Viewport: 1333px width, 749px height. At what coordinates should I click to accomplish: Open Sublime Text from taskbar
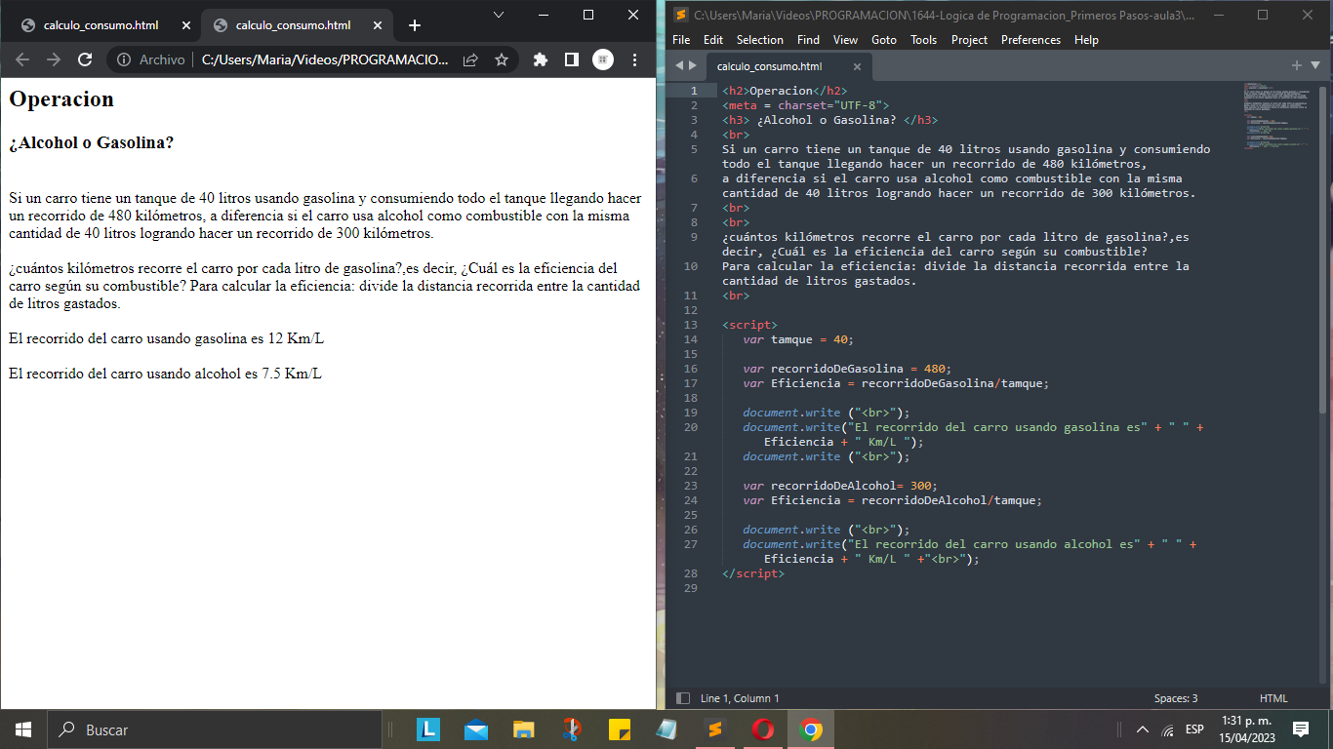click(715, 729)
